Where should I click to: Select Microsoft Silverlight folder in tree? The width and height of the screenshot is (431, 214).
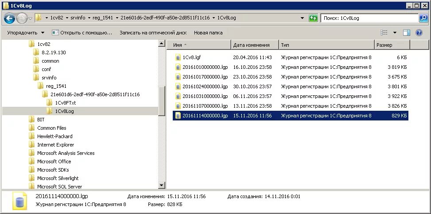click(58, 178)
